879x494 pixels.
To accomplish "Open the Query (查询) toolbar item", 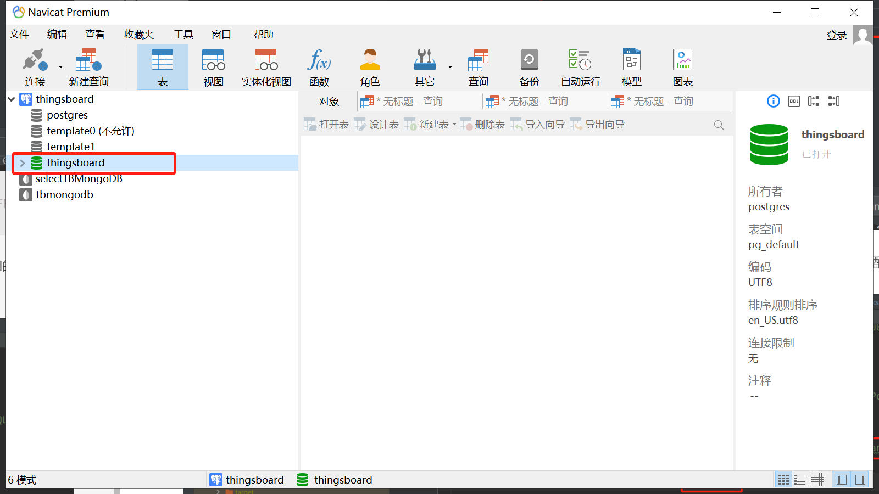I will click(x=478, y=67).
